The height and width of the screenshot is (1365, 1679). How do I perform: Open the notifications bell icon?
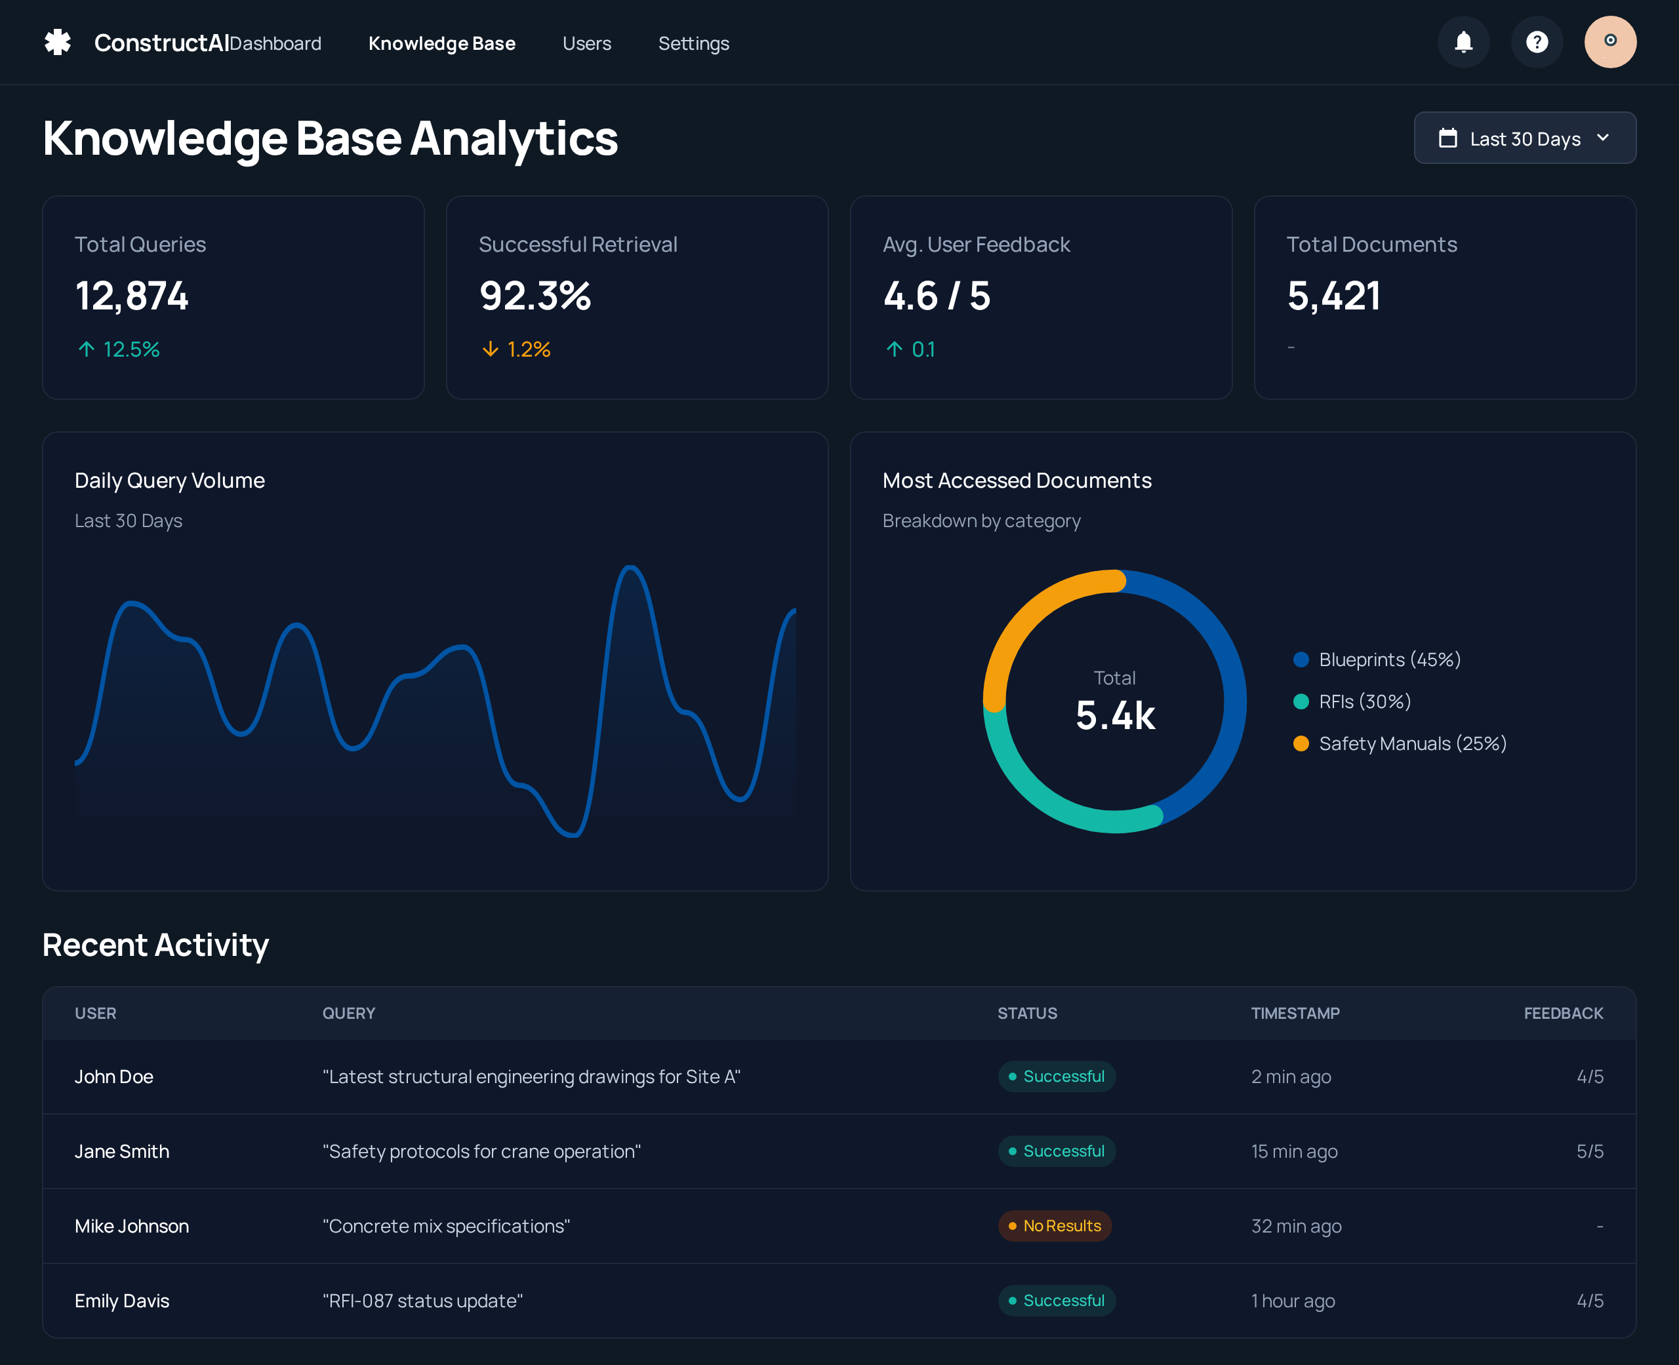point(1463,43)
